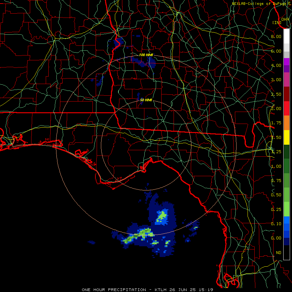
Task: Select the 6.00 legend value
Action: tap(276, 51)
